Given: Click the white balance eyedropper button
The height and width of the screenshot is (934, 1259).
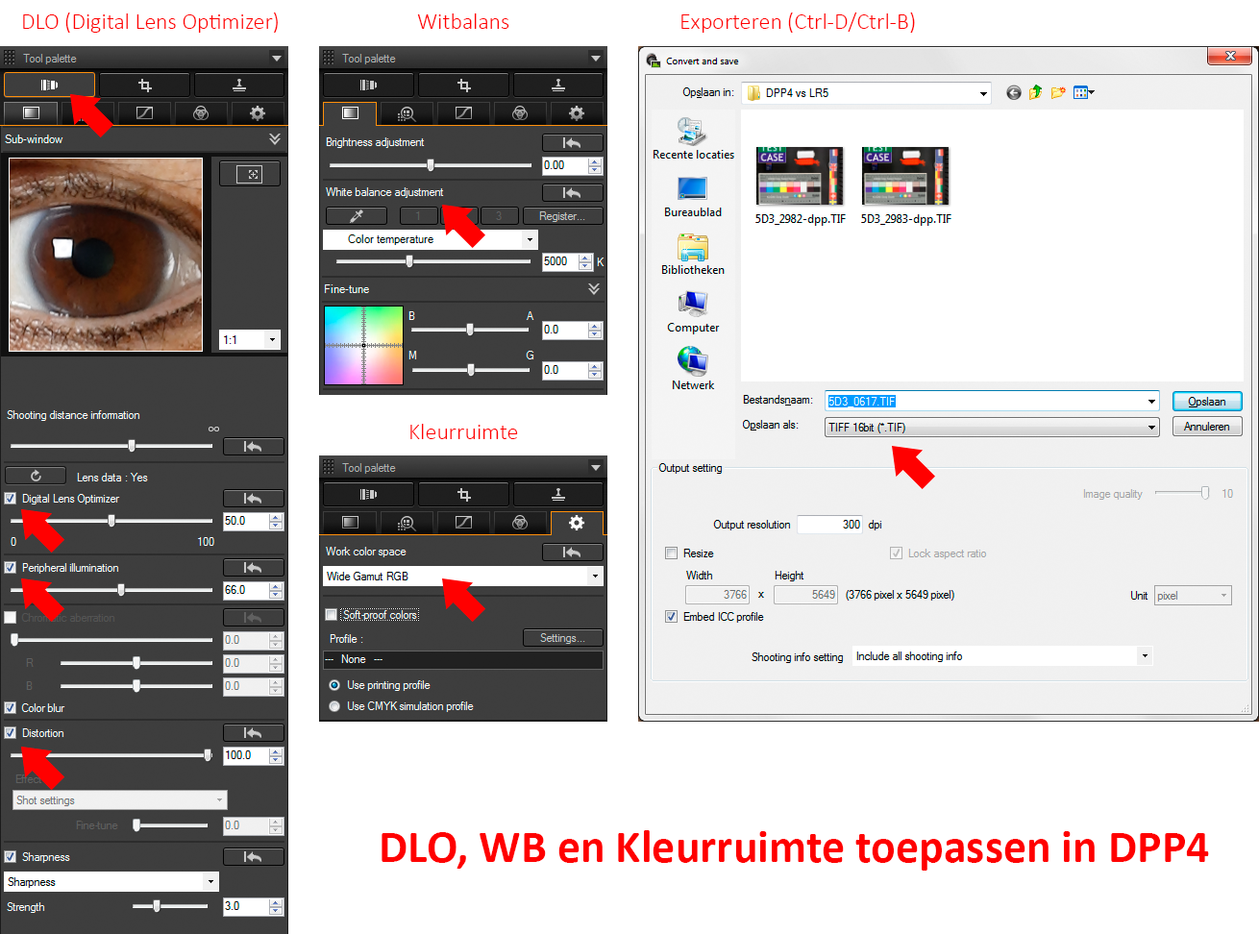Looking at the screenshot, I should (357, 216).
